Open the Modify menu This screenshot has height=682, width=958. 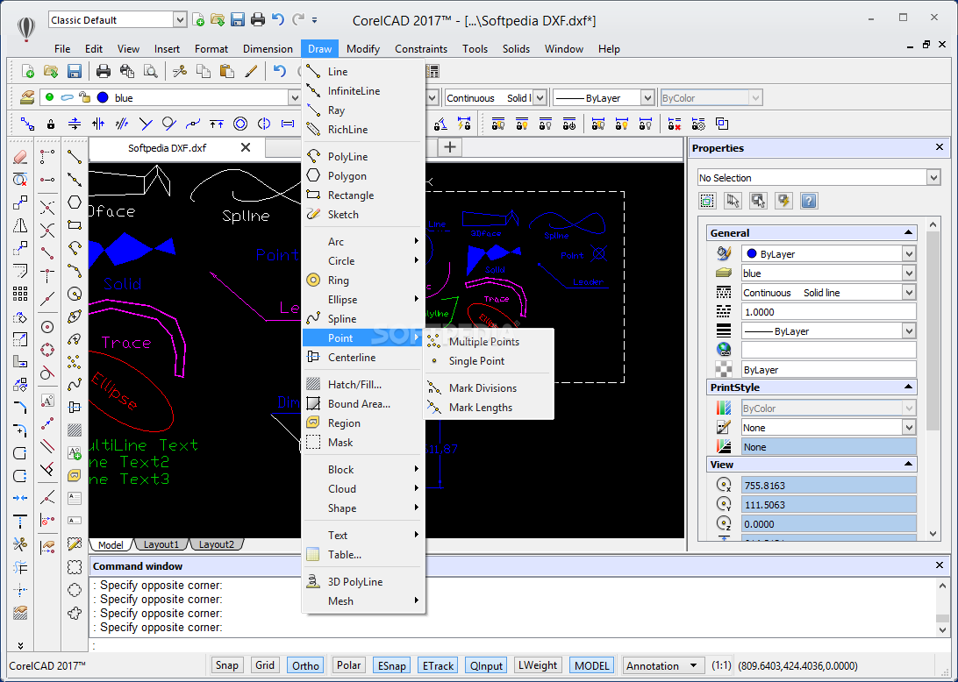(x=363, y=49)
